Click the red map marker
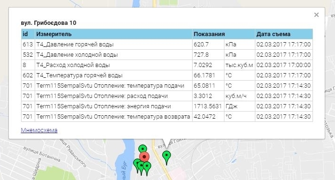This screenshot has height=180, width=335. click(x=144, y=157)
